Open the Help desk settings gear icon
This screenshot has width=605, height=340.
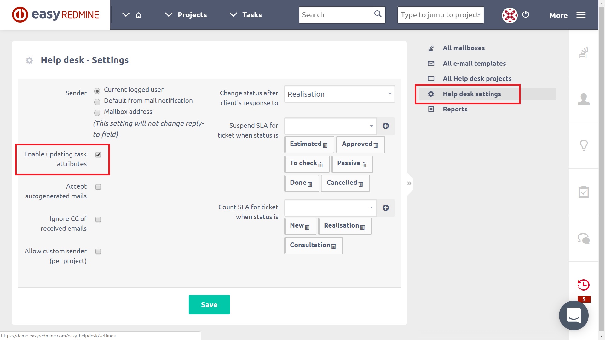click(431, 94)
